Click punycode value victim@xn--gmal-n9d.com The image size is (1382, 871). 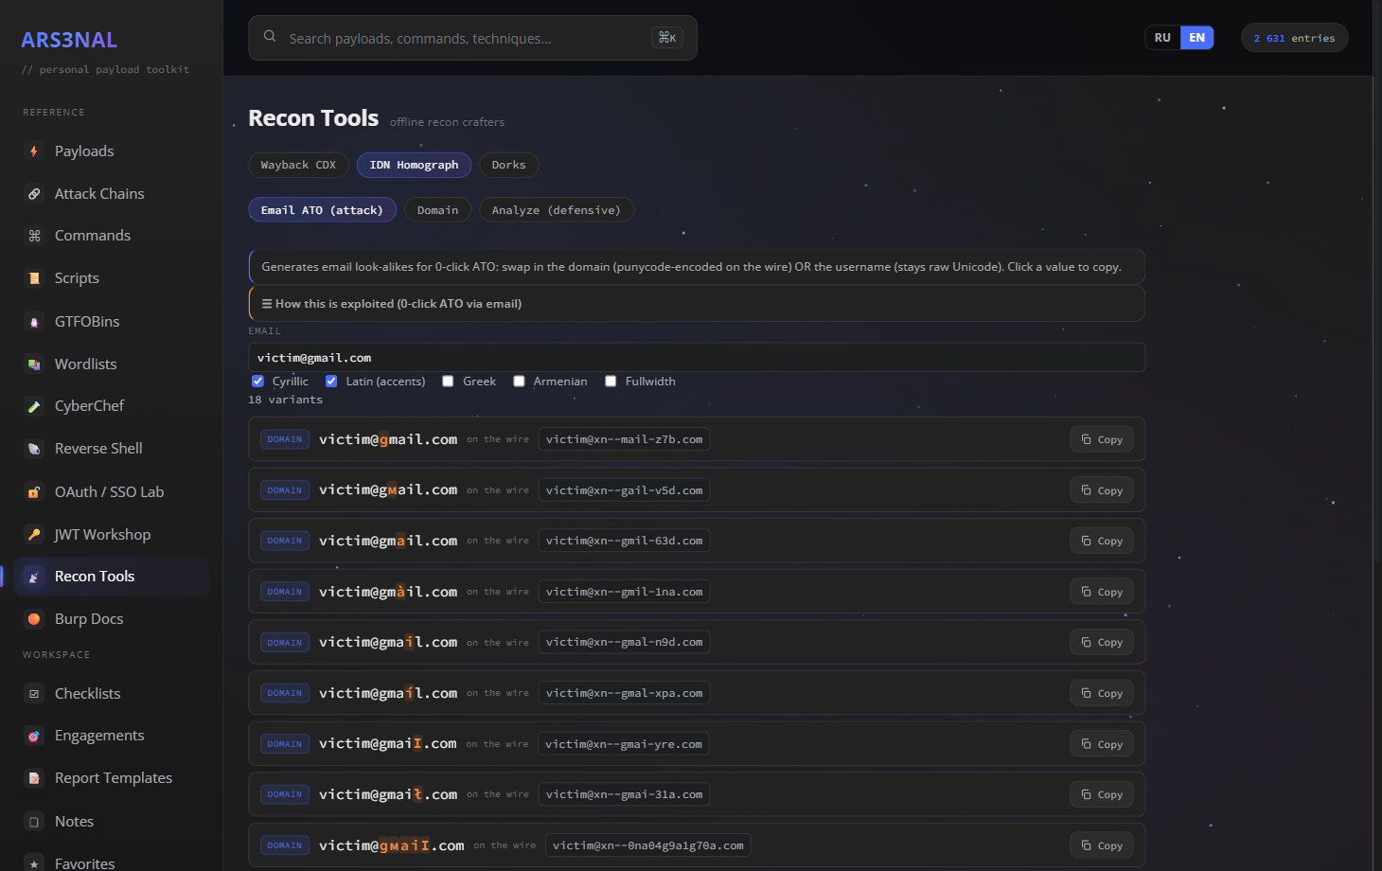(624, 642)
